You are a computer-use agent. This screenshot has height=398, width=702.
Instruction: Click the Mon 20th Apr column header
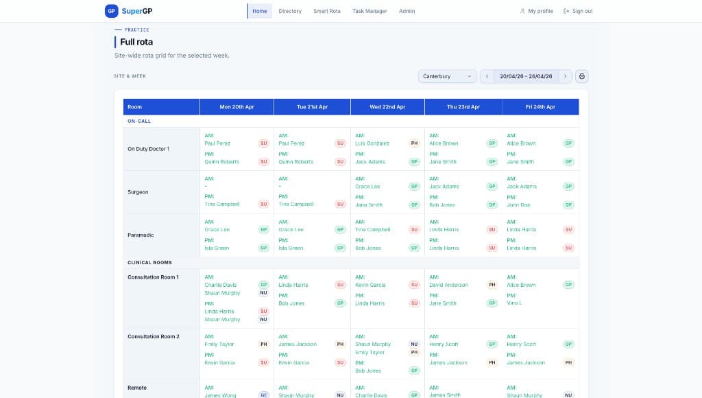pos(237,107)
